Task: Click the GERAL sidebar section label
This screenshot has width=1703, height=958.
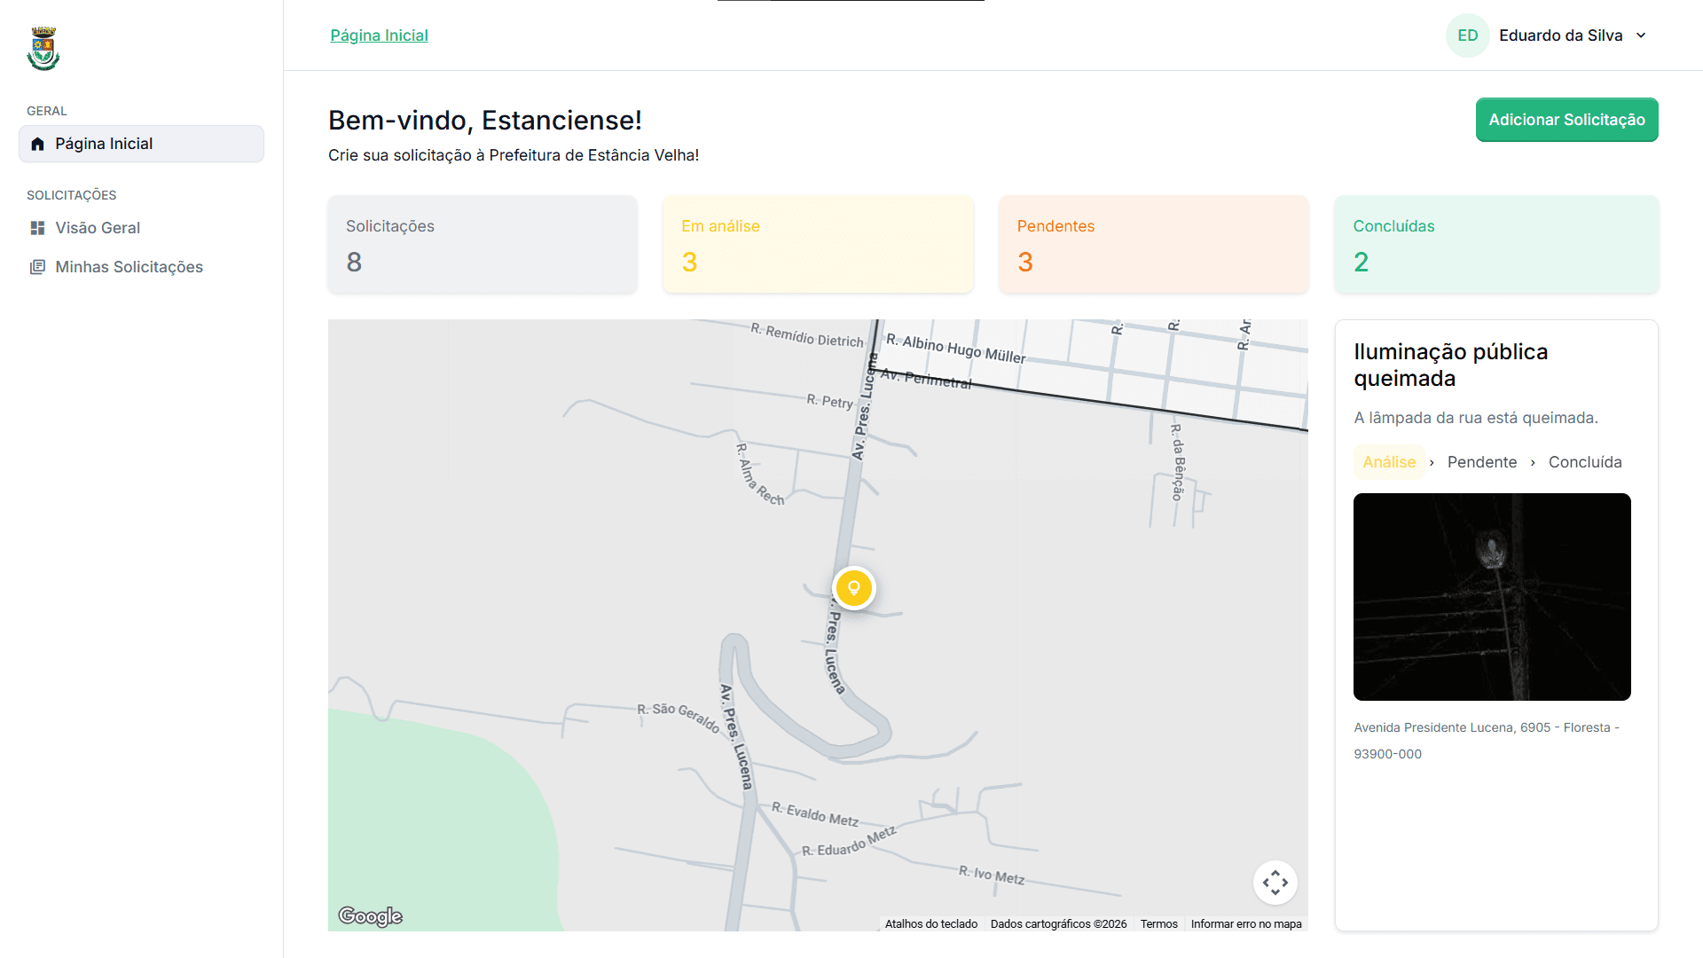Action: (47, 111)
